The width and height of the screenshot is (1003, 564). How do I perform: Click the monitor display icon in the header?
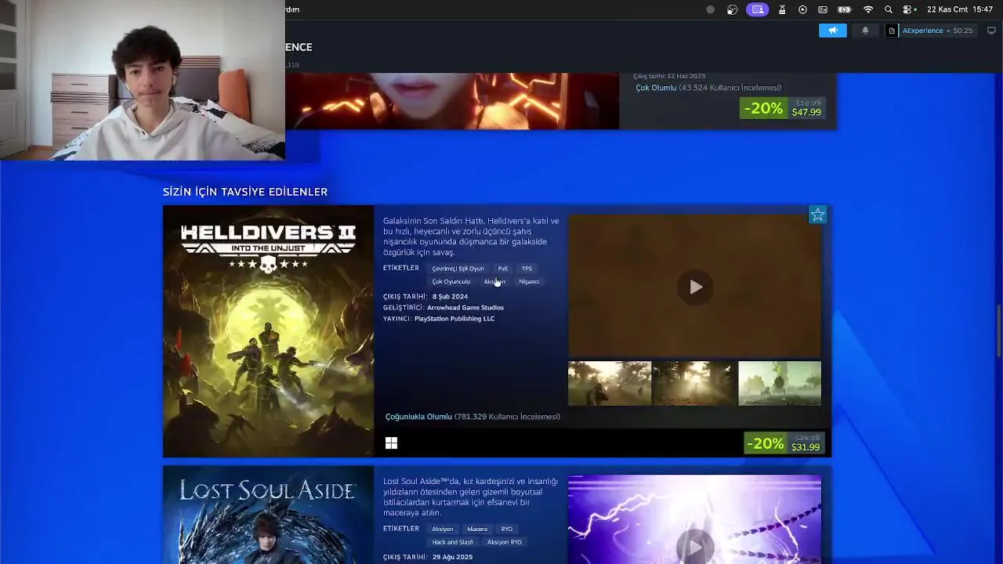point(991,31)
